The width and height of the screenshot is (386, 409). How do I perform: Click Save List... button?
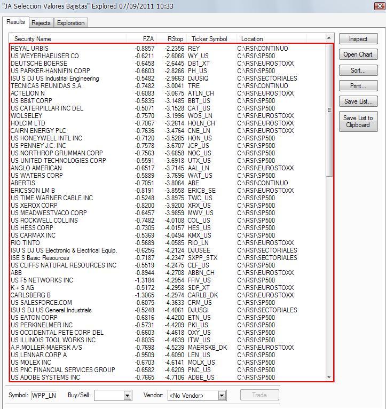[358, 101]
